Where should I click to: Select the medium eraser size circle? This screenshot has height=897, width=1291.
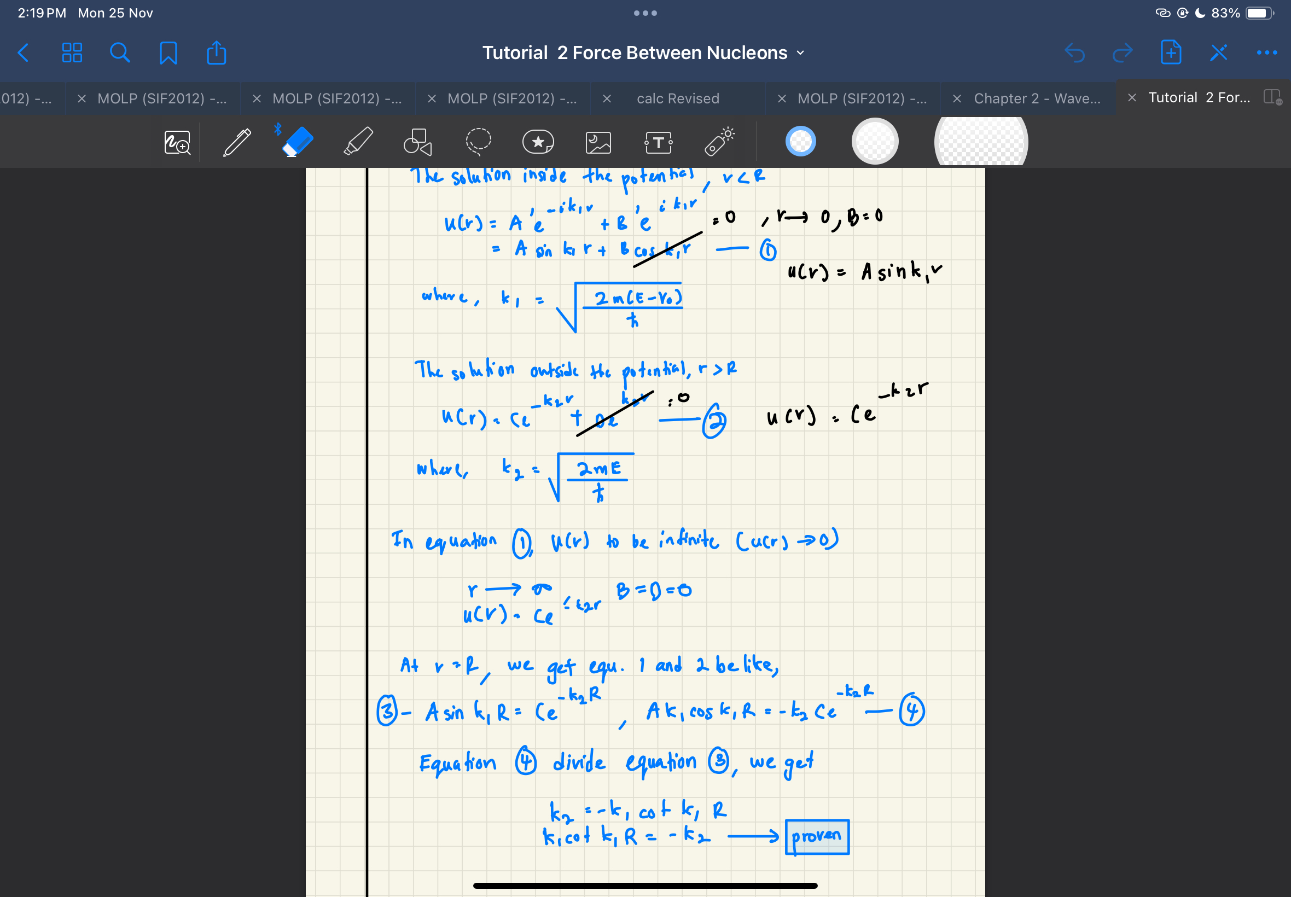click(x=875, y=142)
